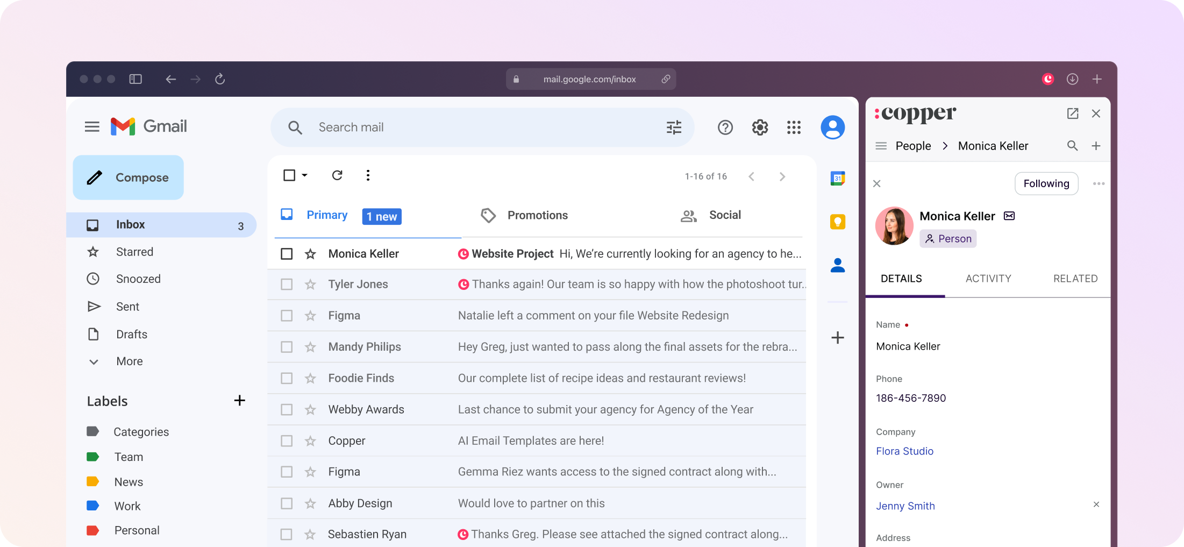
Task: Open Google Keep from the side panel
Action: tap(837, 222)
